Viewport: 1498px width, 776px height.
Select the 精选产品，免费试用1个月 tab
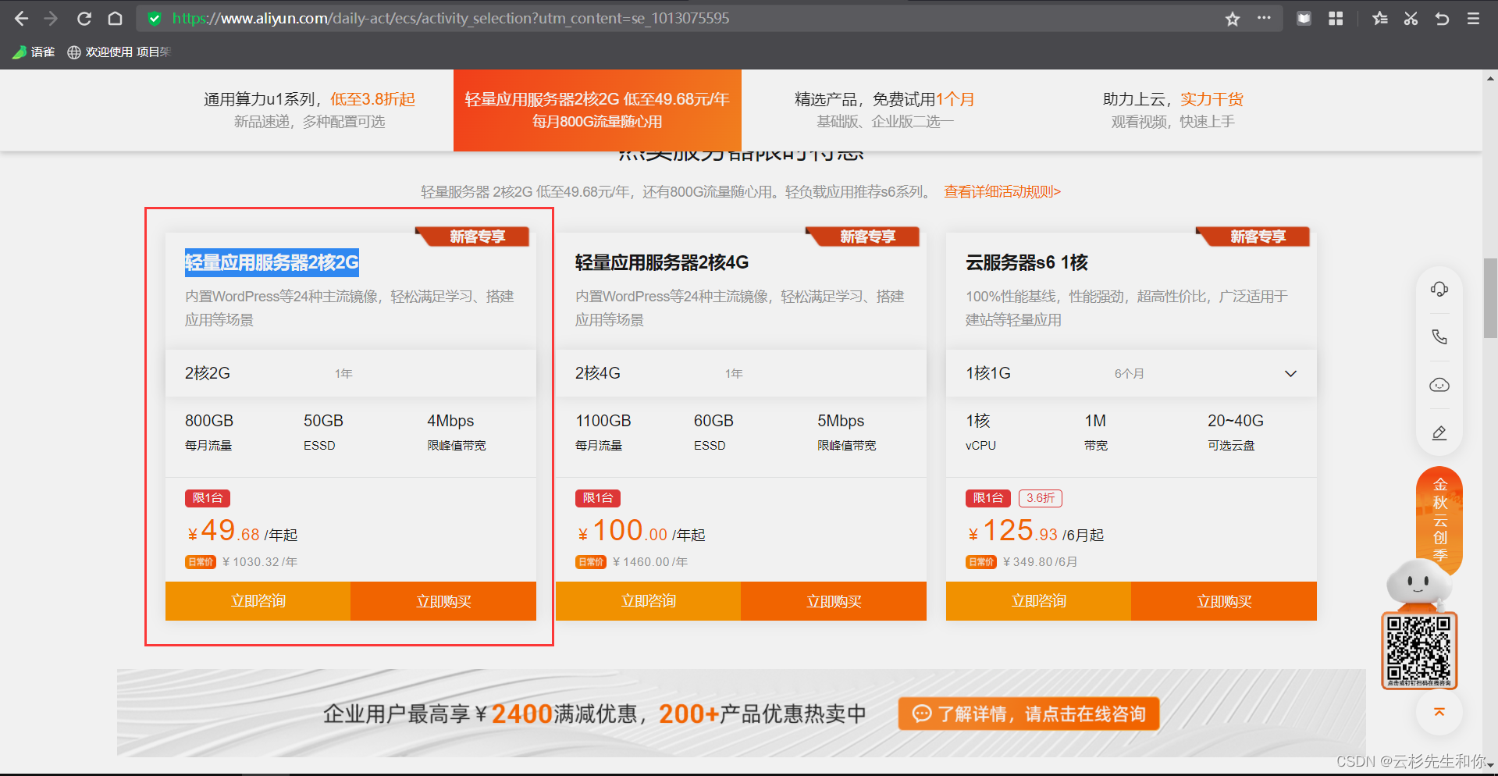click(x=884, y=110)
